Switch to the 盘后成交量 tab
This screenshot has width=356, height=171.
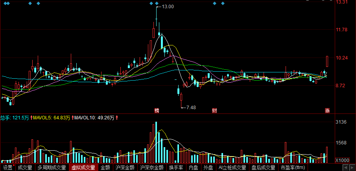pos(264,167)
